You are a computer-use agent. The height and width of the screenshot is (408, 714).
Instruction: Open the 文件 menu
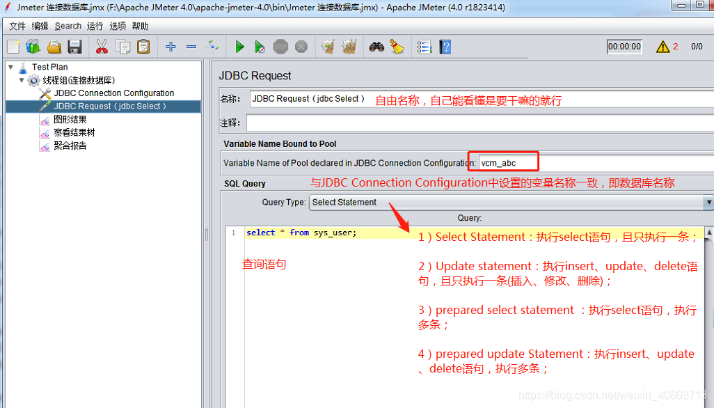[17, 26]
